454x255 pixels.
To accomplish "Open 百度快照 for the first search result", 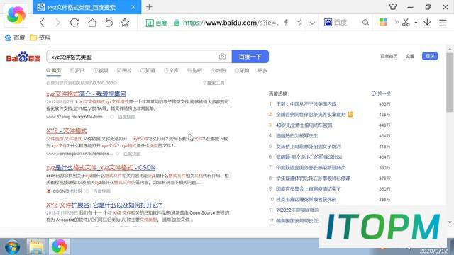I will click(127, 117).
